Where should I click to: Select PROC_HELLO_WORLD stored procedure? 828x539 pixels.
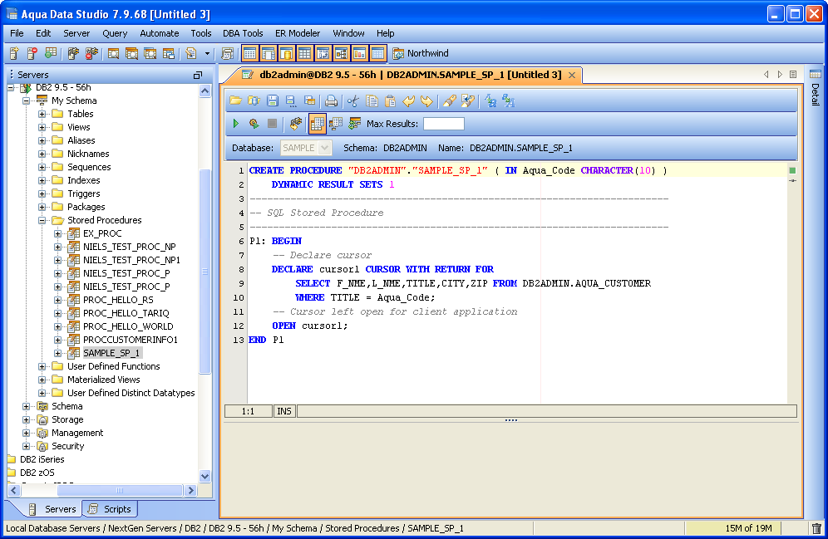pos(127,326)
